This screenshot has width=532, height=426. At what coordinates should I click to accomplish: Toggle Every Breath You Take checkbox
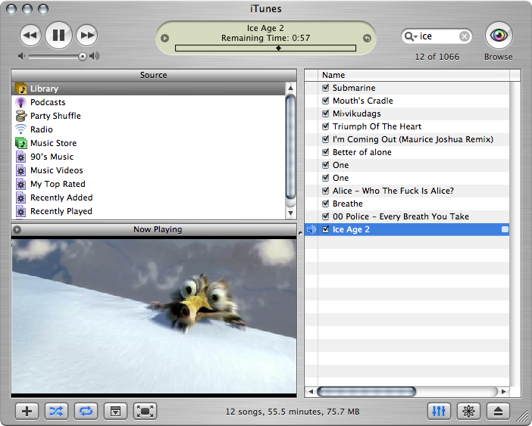click(x=326, y=216)
